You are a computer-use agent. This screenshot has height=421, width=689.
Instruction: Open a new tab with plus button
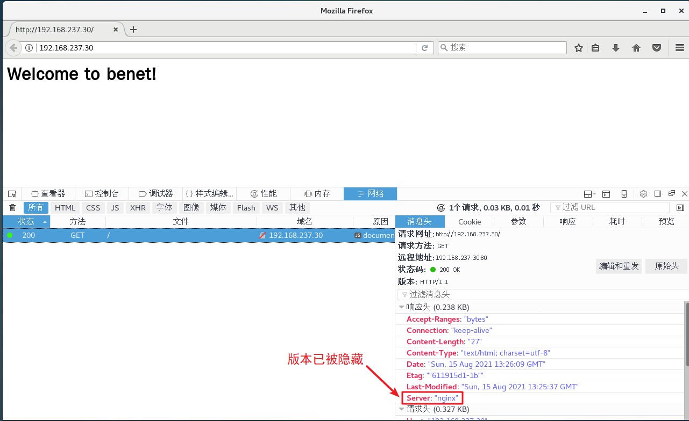(133, 30)
